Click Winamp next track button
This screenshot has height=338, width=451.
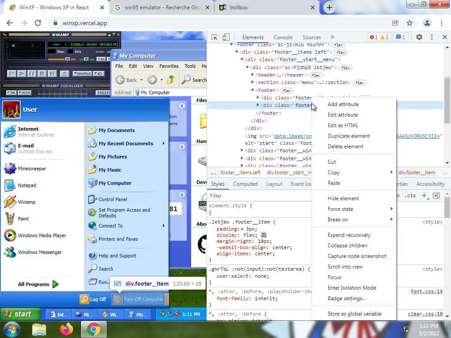(x=52, y=73)
